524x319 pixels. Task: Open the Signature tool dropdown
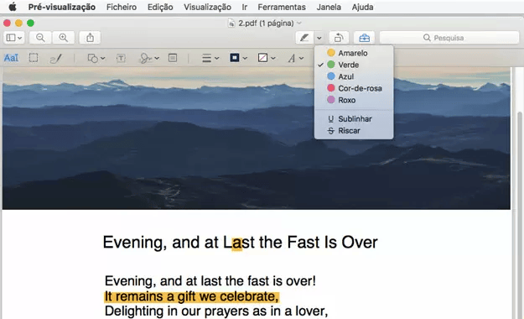(x=149, y=58)
